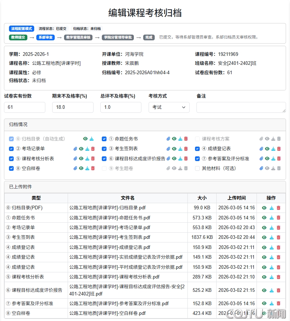Check the 其他材料（可选） checkbox

[198, 168]
